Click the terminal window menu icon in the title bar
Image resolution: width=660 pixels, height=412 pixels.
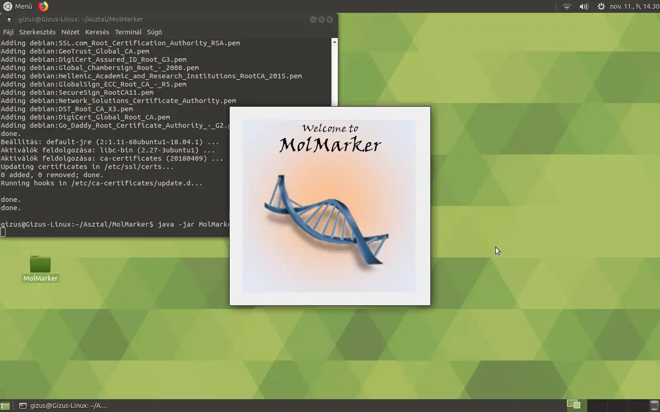(9, 19)
